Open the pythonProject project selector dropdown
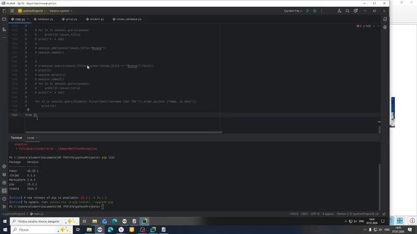 (32, 11)
